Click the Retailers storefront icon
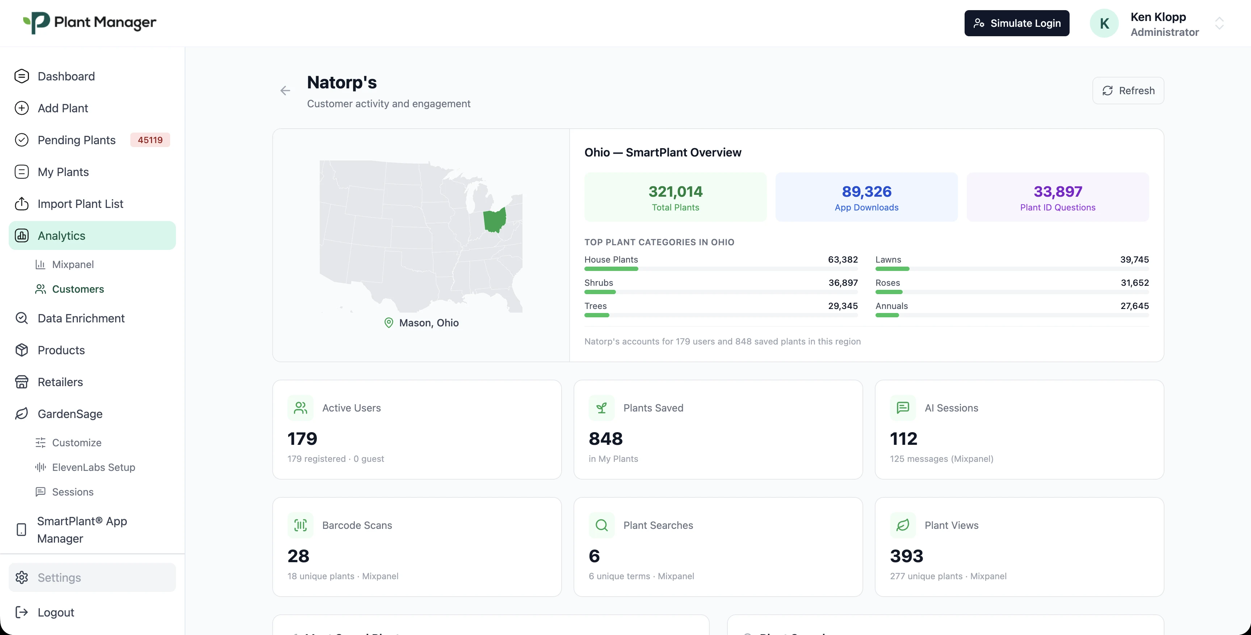 tap(21, 382)
